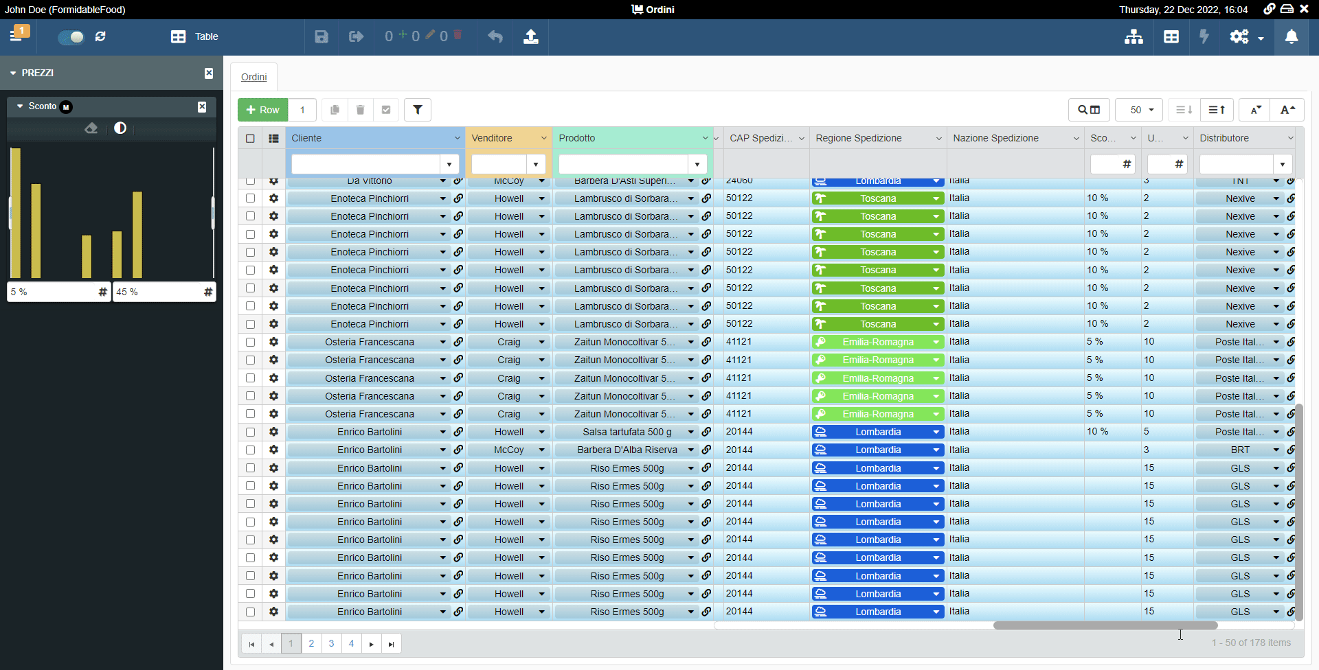Tick the checkbox for Salsa tartufata row
The image size is (1319, 670).
(x=250, y=432)
